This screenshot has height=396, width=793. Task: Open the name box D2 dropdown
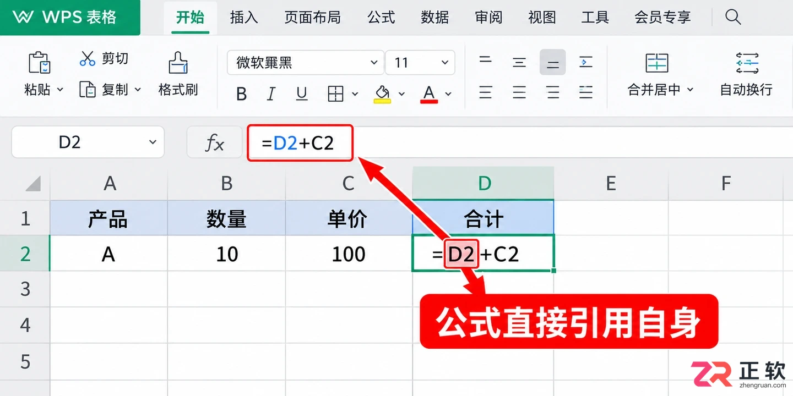click(153, 142)
